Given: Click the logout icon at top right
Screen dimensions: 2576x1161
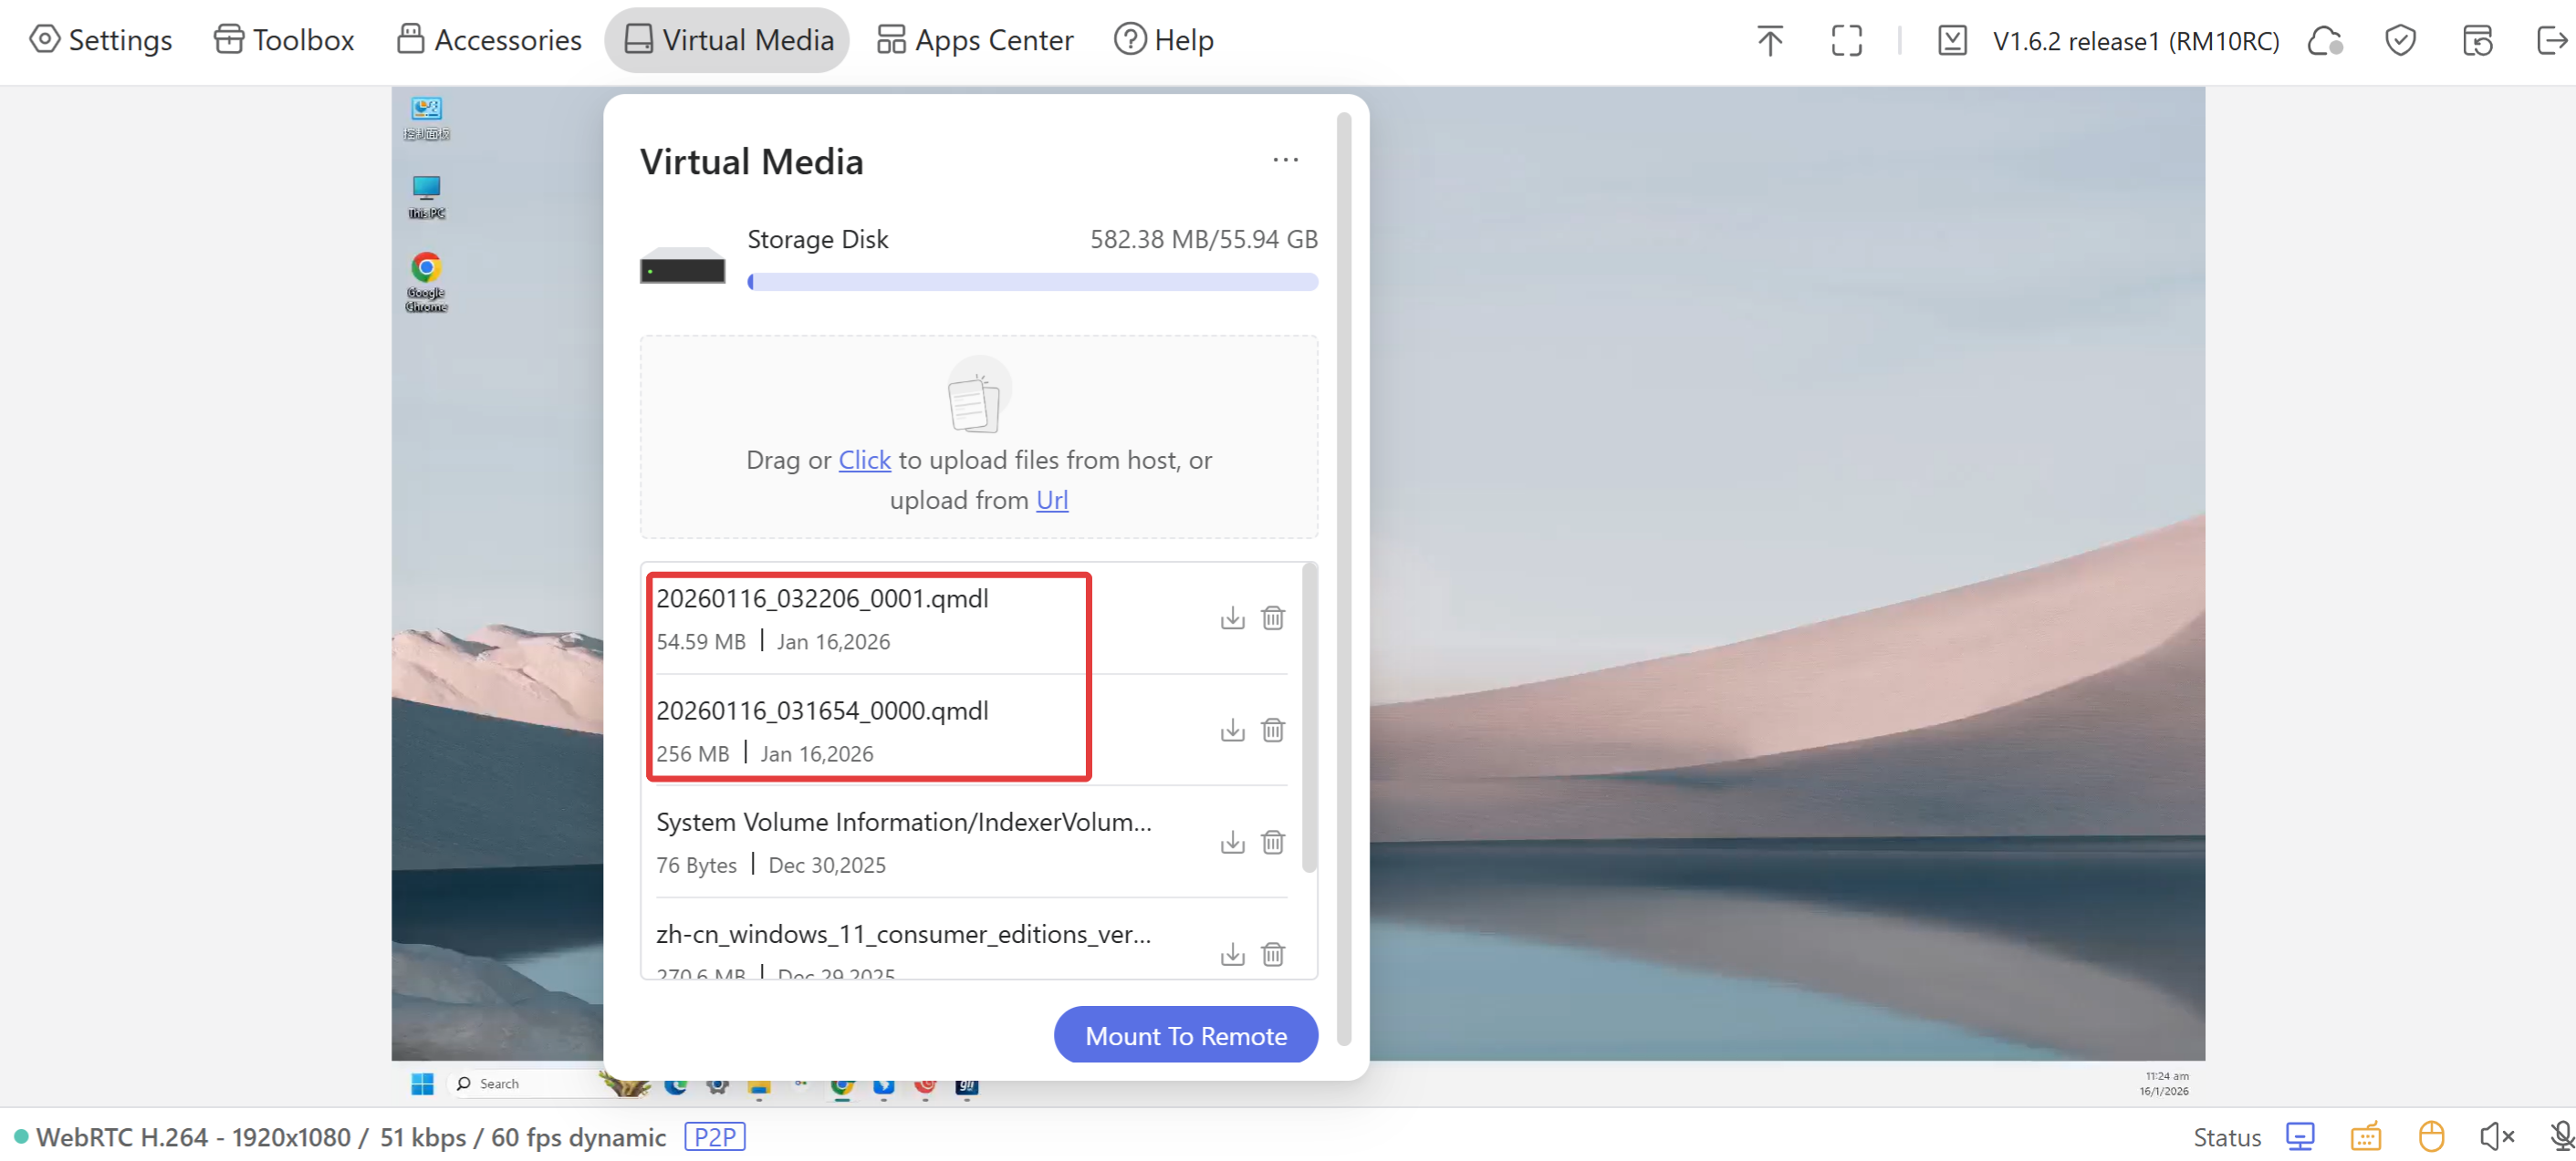Looking at the screenshot, I should click(2551, 41).
